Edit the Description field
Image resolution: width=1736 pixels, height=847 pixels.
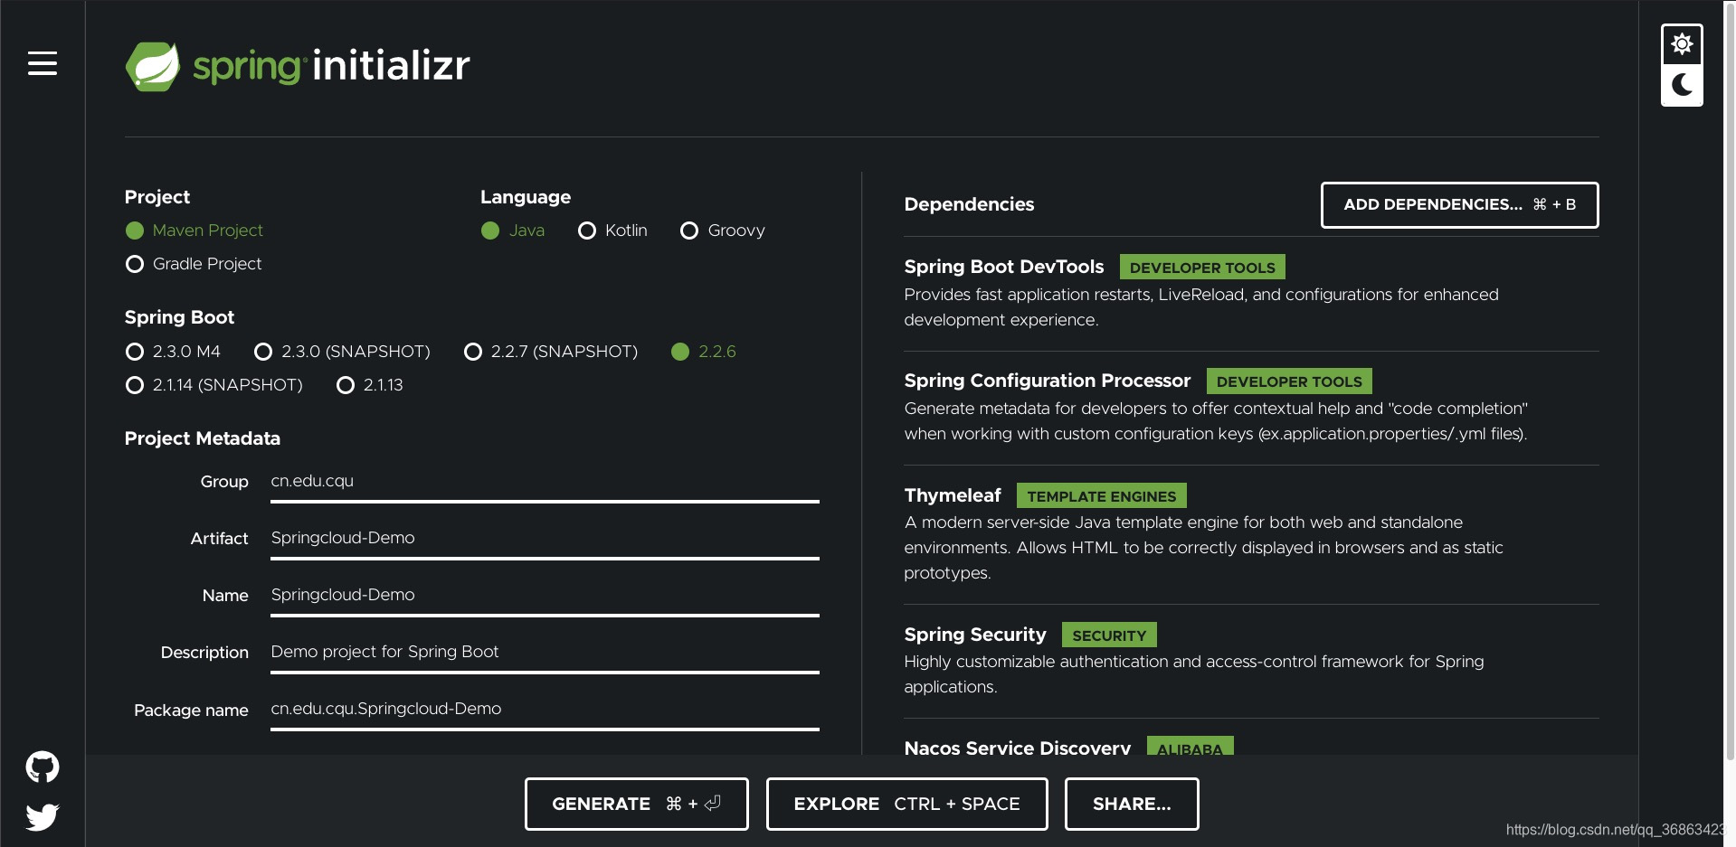[x=545, y=653]
